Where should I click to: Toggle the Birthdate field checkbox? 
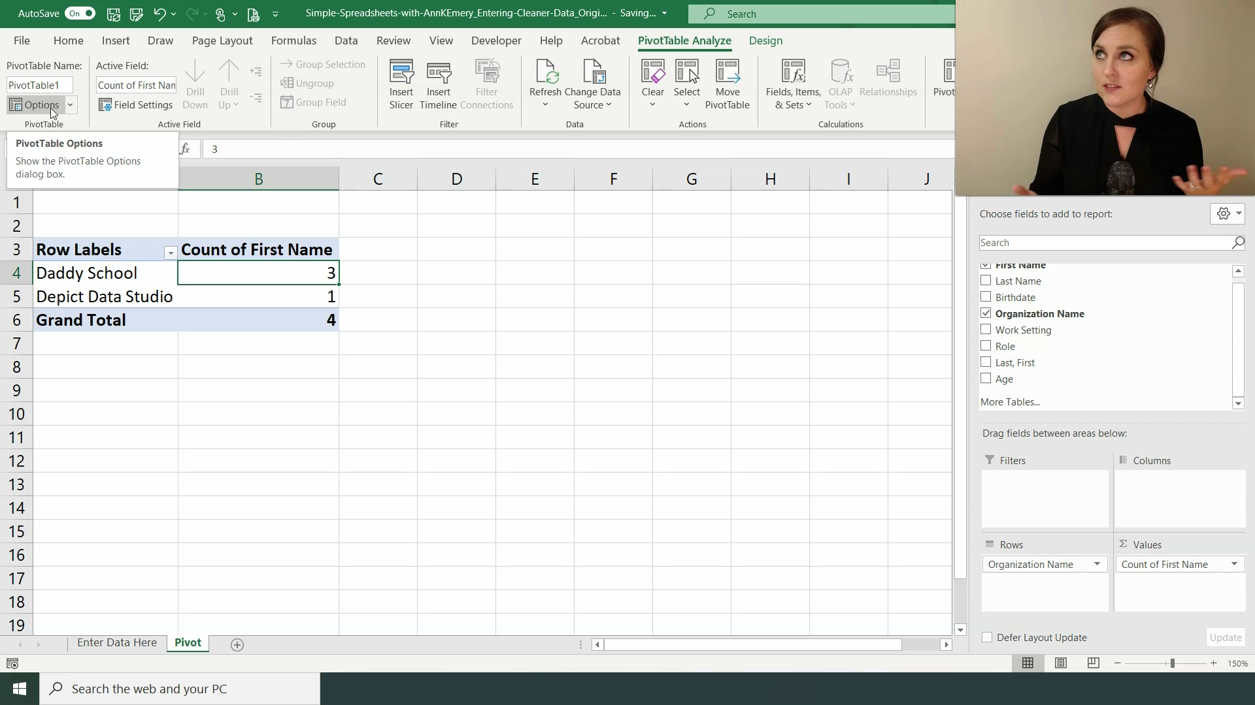[986, 296]
